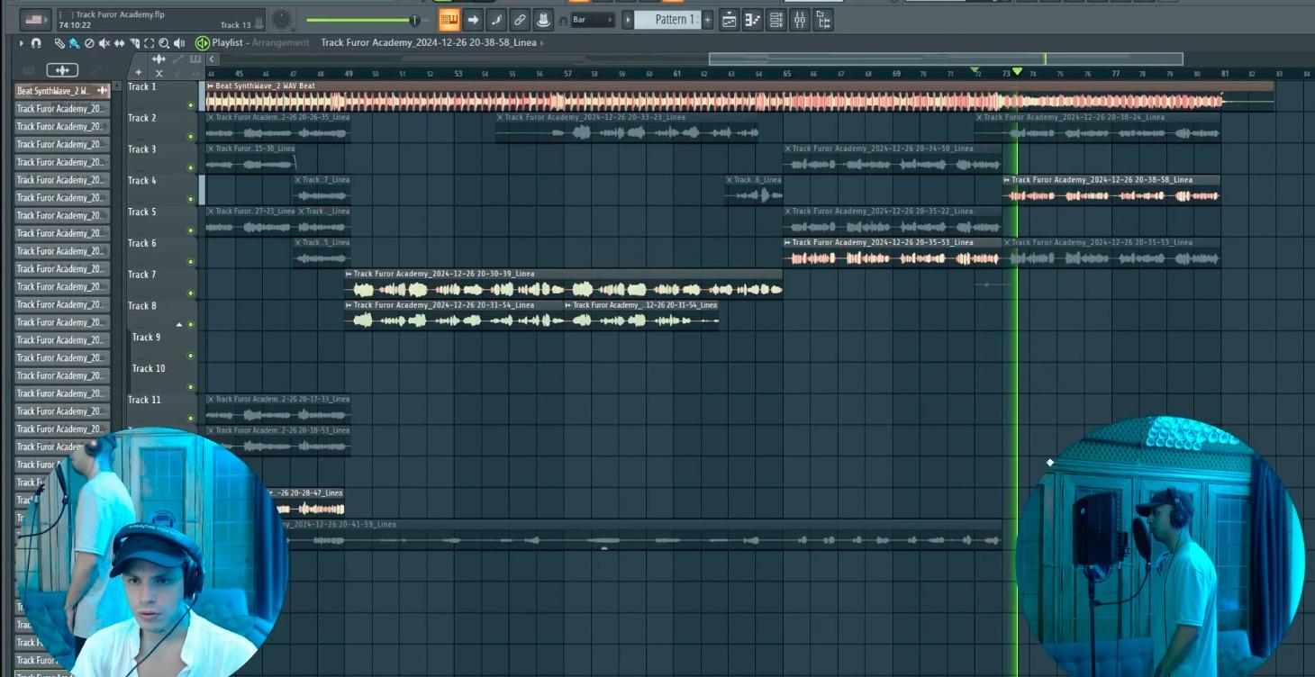This screenshot has height=677, width=1315.
Task: Open the Pattern 1 selector
Action: [667, 20]
